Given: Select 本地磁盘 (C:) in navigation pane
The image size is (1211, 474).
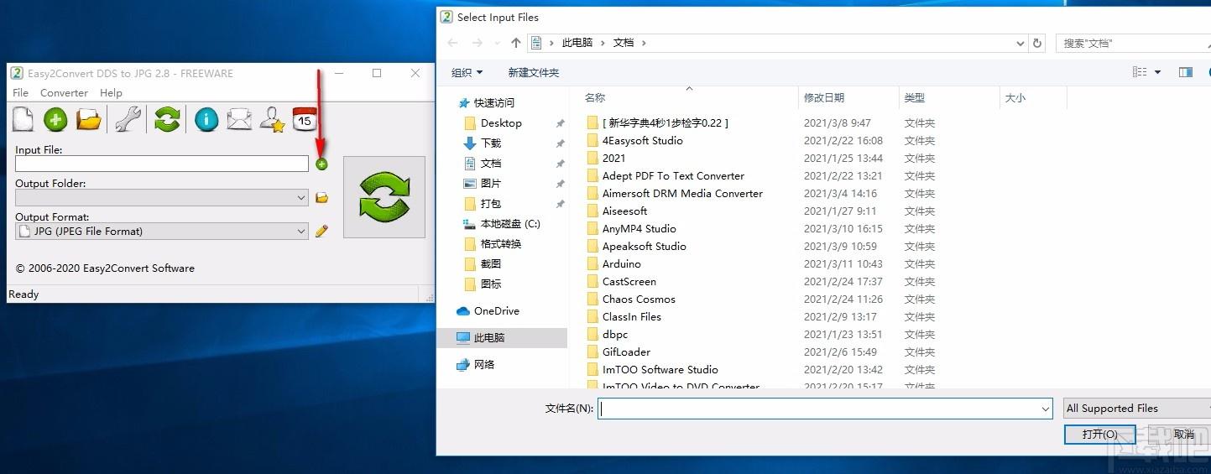Looking at the screenshot, I should pos(510,224).
